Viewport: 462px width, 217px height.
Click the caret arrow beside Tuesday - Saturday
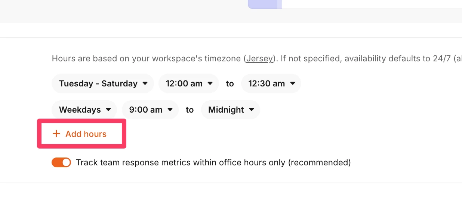click(145, 83)
